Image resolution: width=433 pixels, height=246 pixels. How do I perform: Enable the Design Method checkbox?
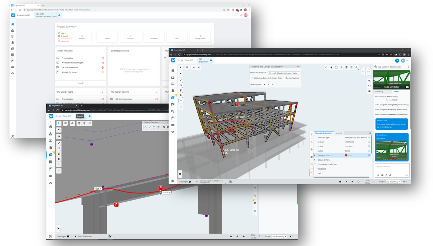284,78
